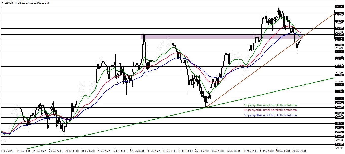Click the SILVER,H4 chart title text

coord(10,3)
